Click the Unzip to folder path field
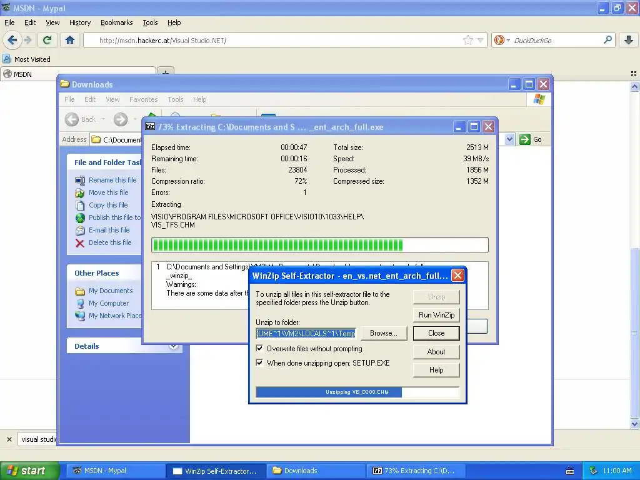The width and height of the screenshot is (640, 480). tap(306, 334)
